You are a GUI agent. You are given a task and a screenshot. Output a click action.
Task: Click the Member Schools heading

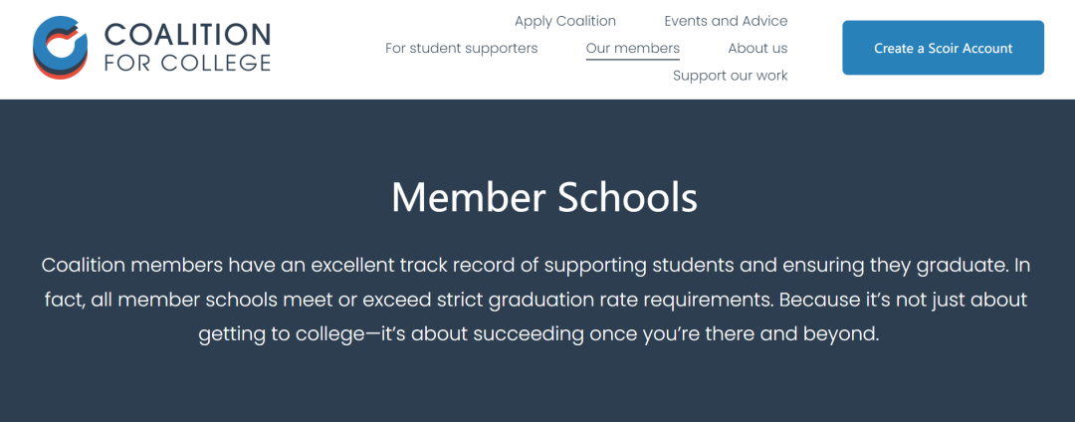544,197
